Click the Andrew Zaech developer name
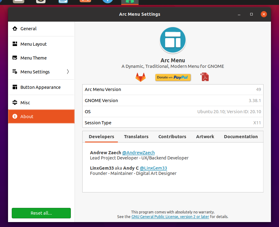The height and width of the screenshot is (227, 279). [x=105, y=153]
